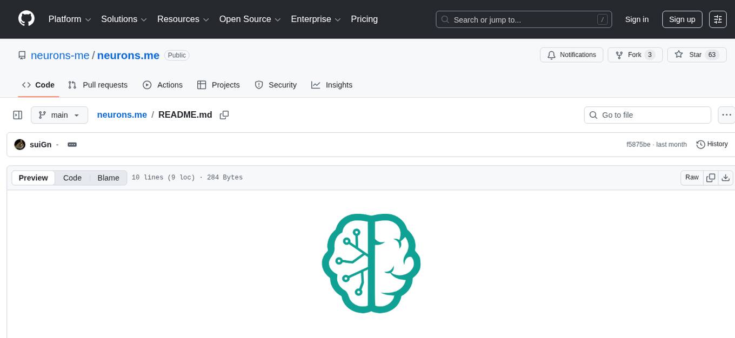Open the commit history for README.md
Screen dimensions: 735x338
[712, 144]
